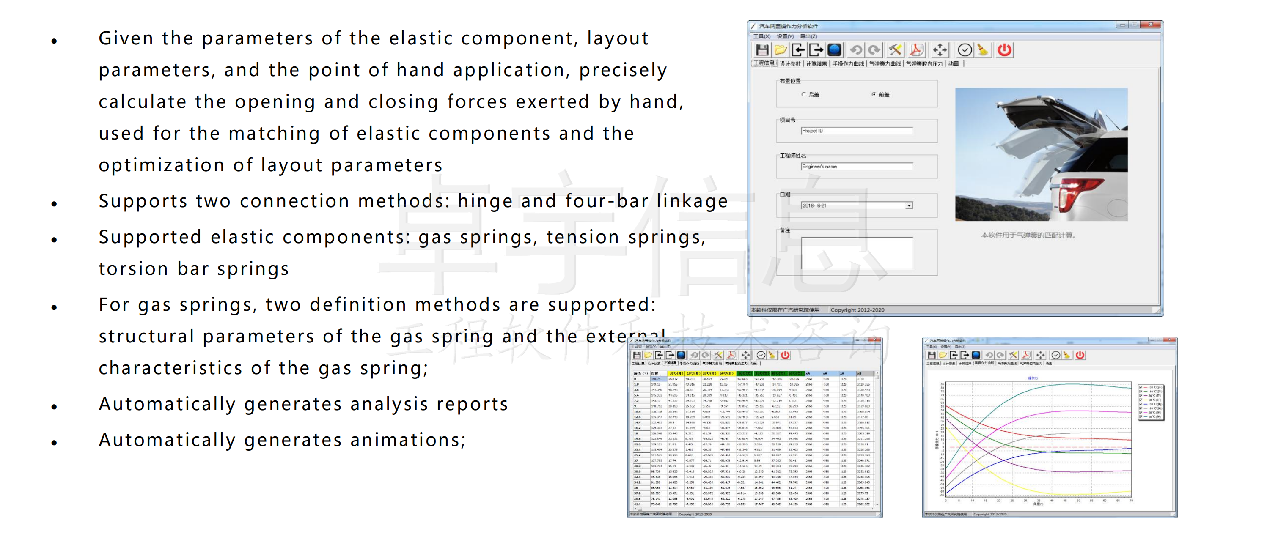Screen dimensions: 1267x534
Task: Toggle the 20 ℃(开) legend checkbox in chart
Action: coord(1141,396)
